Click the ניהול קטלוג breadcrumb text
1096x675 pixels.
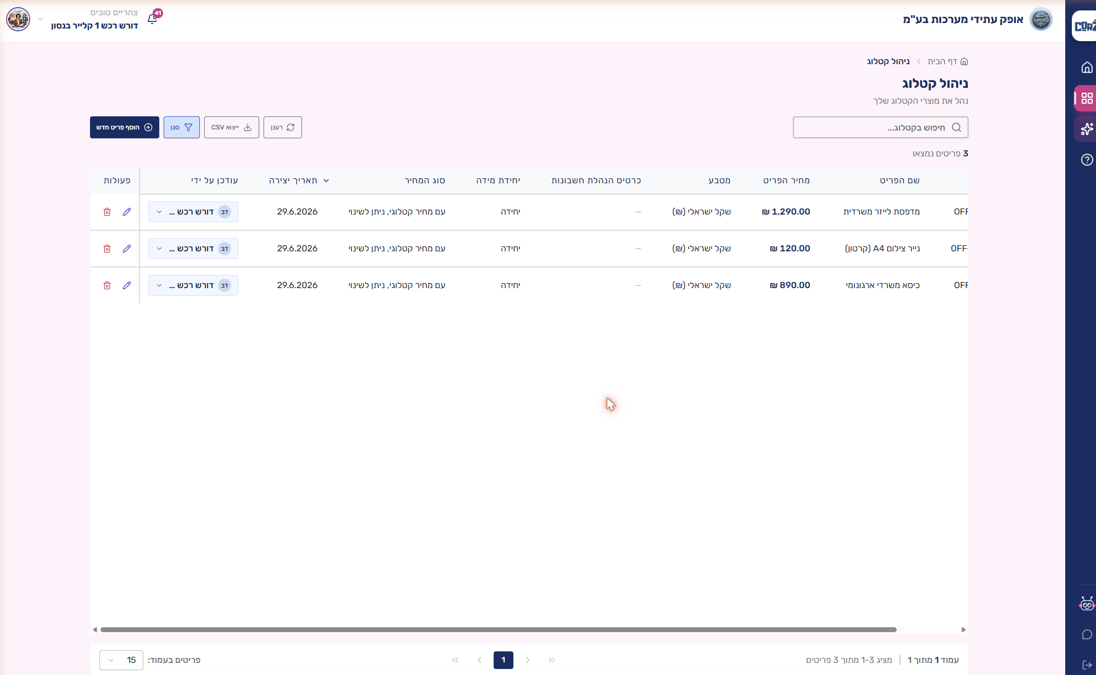click(888, 61)
